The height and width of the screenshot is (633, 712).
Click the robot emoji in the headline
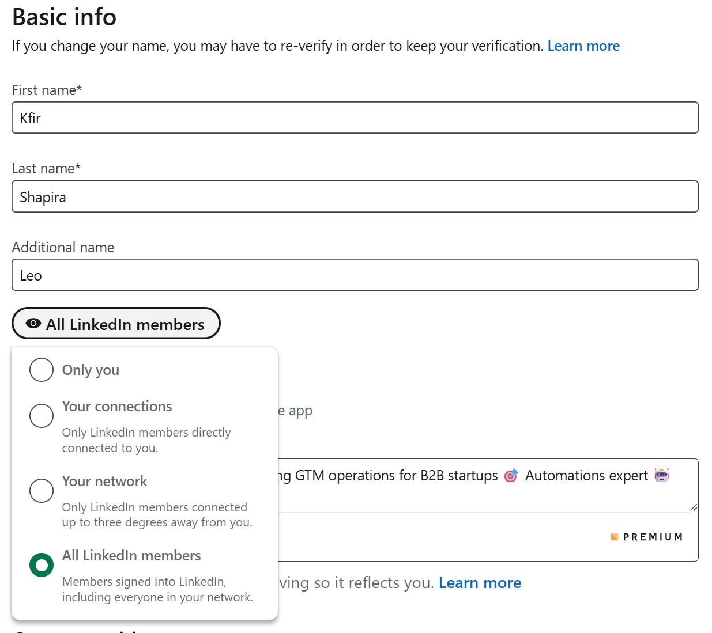tap(661, 476)
